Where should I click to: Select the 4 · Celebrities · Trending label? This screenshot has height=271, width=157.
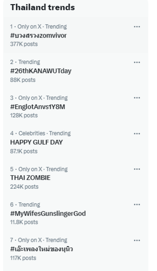(41, 133)
